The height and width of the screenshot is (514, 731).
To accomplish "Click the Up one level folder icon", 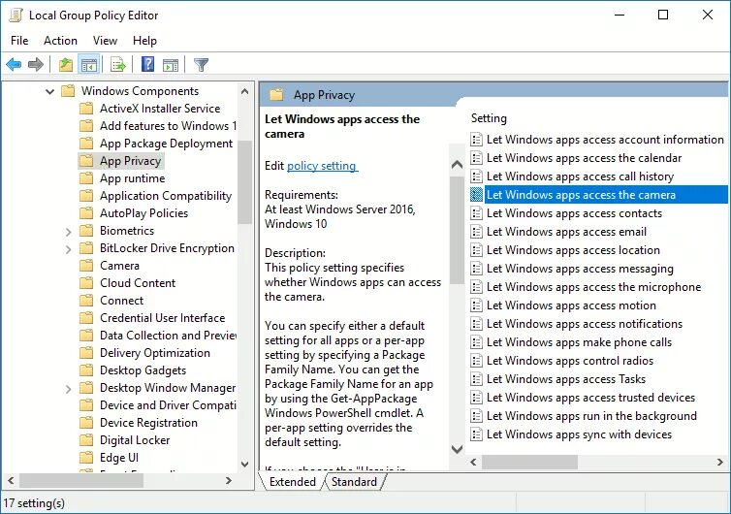I will coord(66,64).
